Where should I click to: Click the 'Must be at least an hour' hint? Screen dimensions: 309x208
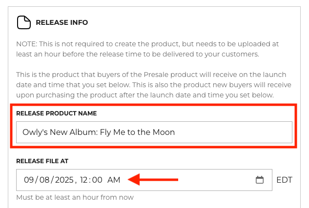(75, 198)
